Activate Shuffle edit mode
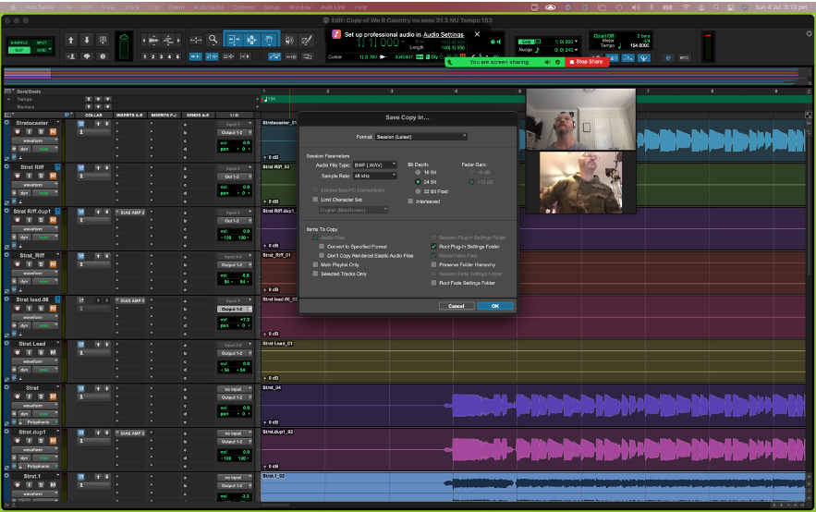 [x=19, y=43]
